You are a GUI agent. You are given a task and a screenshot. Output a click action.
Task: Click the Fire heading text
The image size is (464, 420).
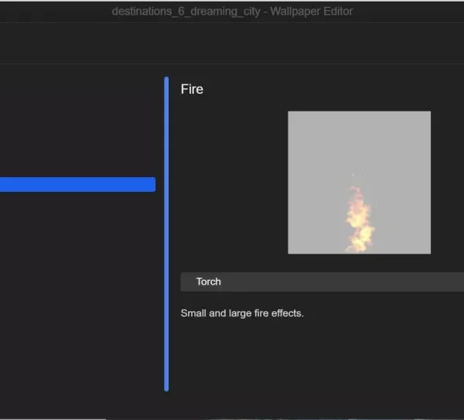pyautogui.click(x=192, y=89)
